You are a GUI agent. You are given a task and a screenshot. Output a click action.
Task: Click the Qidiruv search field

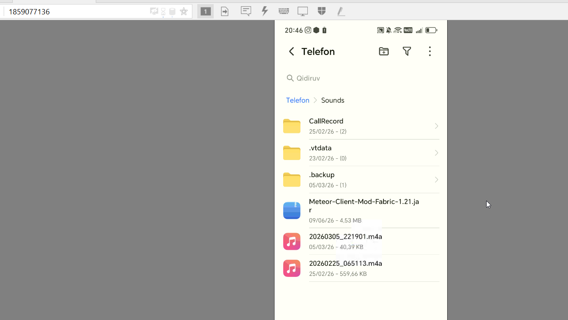361,78
